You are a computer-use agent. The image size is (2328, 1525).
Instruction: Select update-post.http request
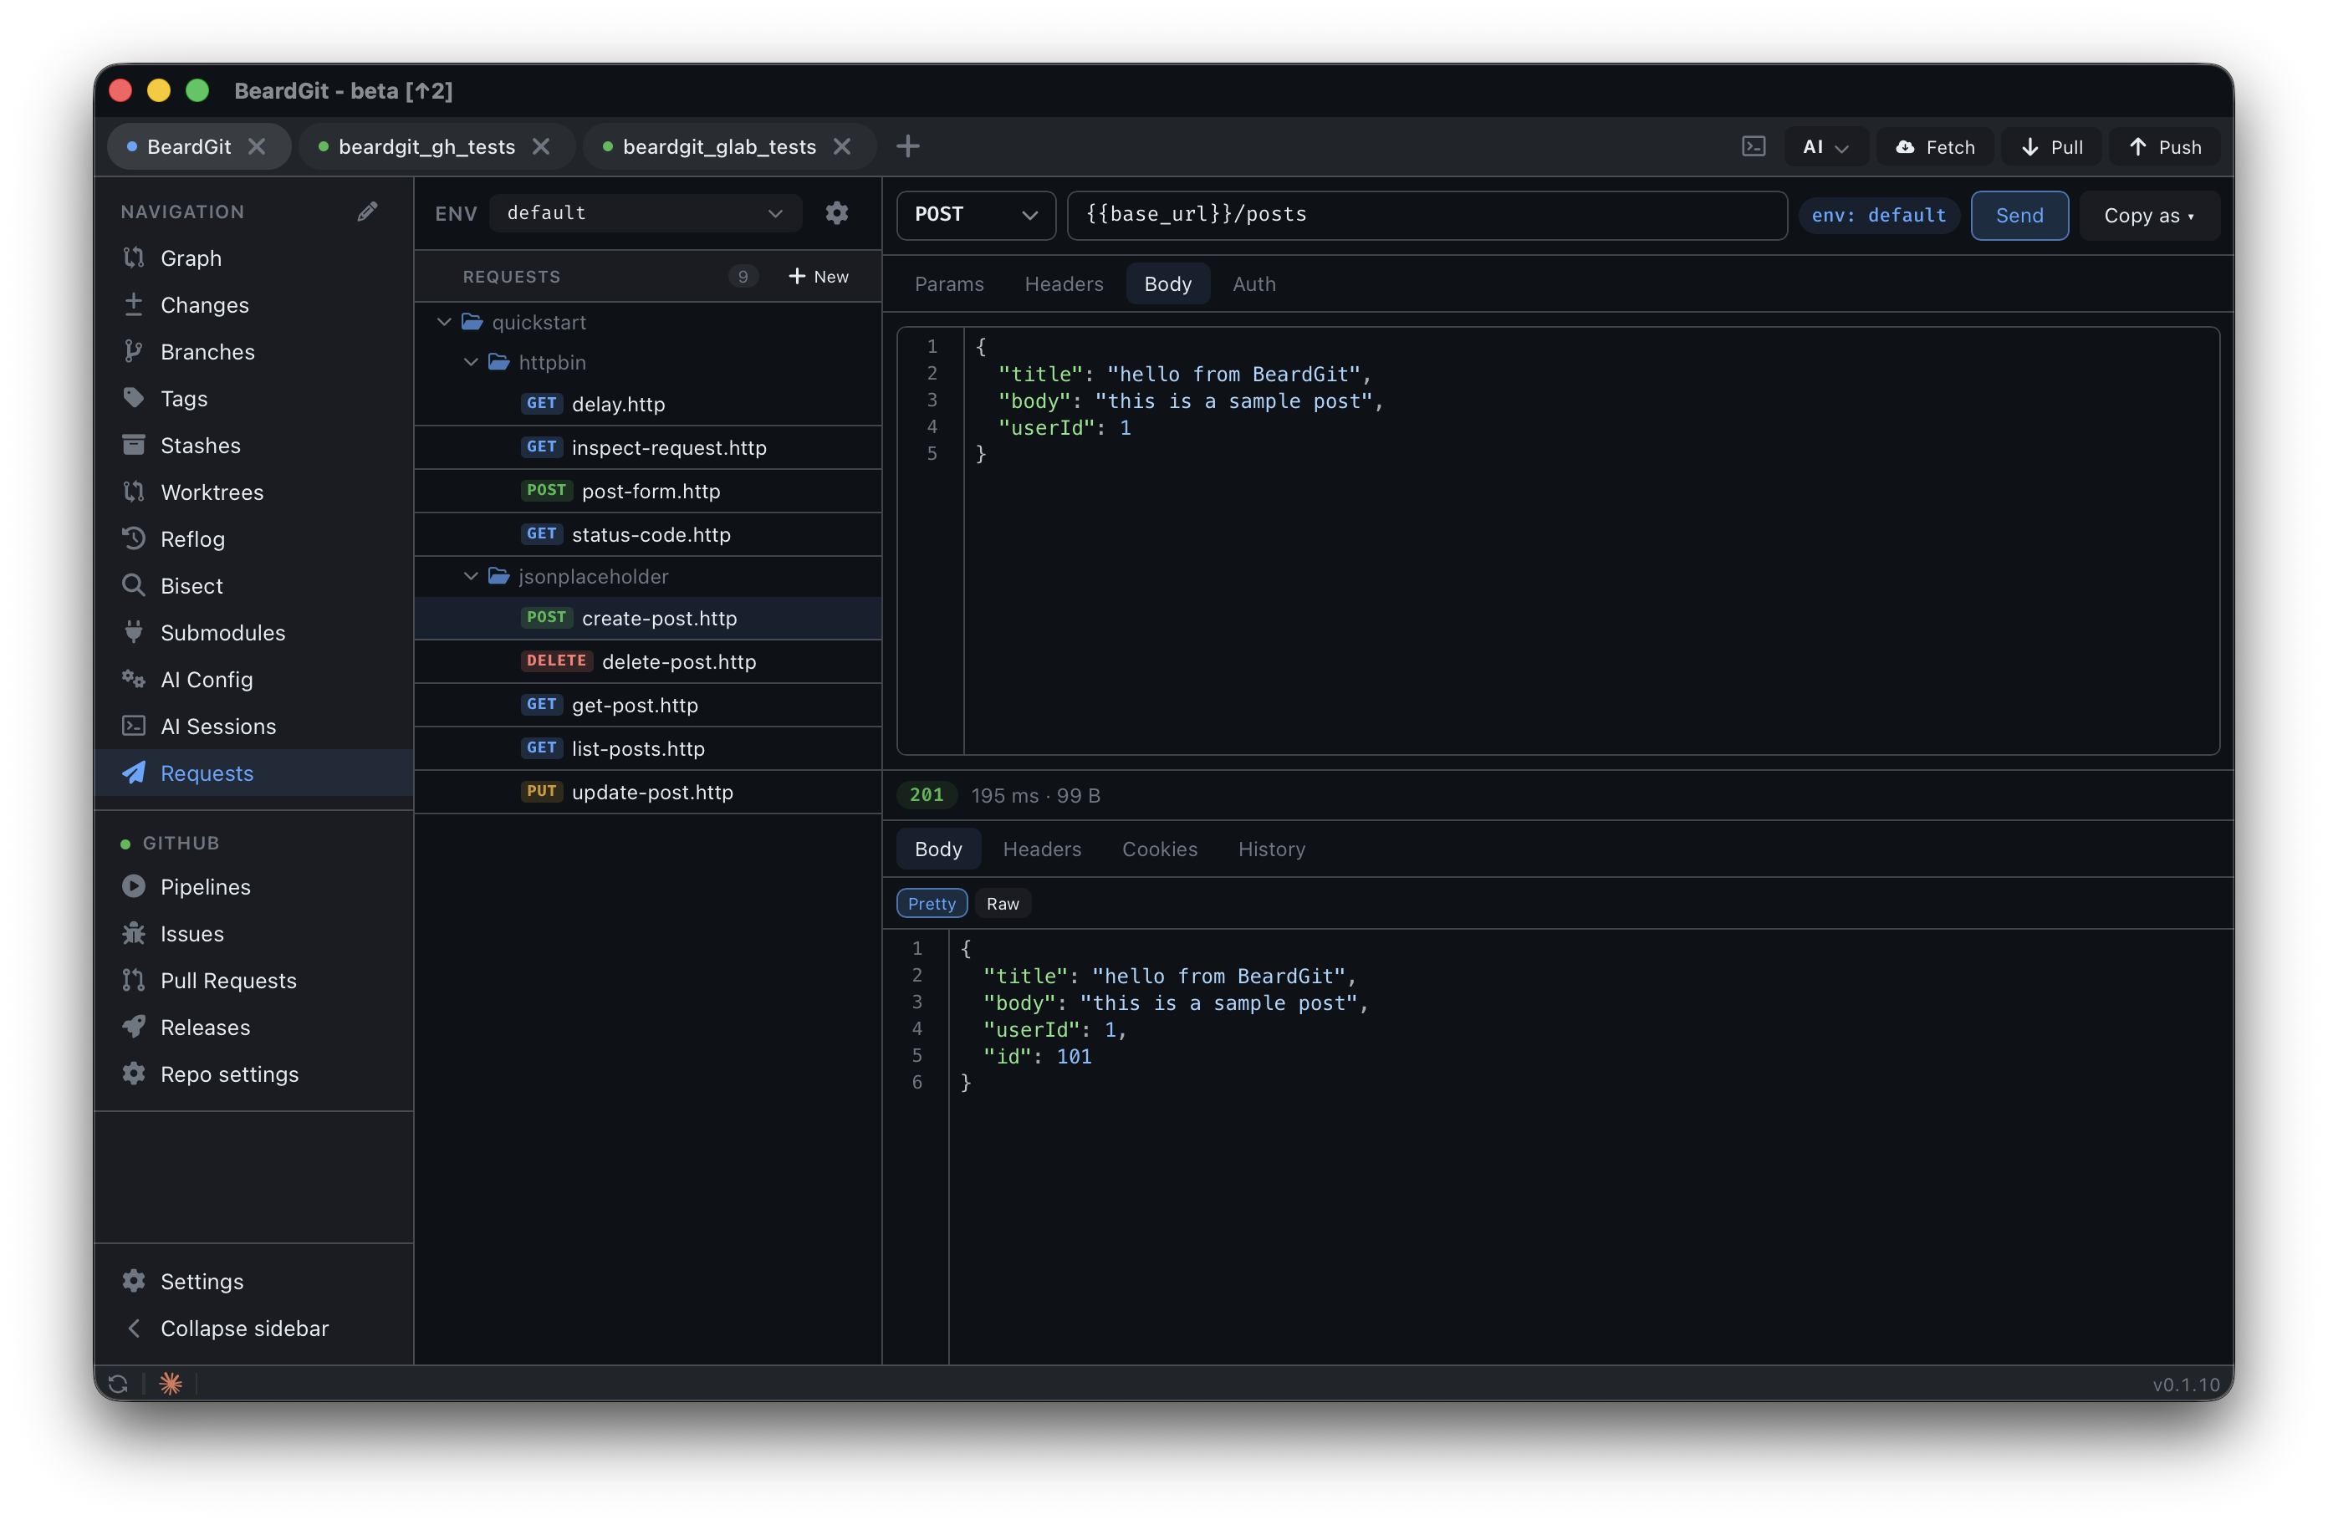649,793
